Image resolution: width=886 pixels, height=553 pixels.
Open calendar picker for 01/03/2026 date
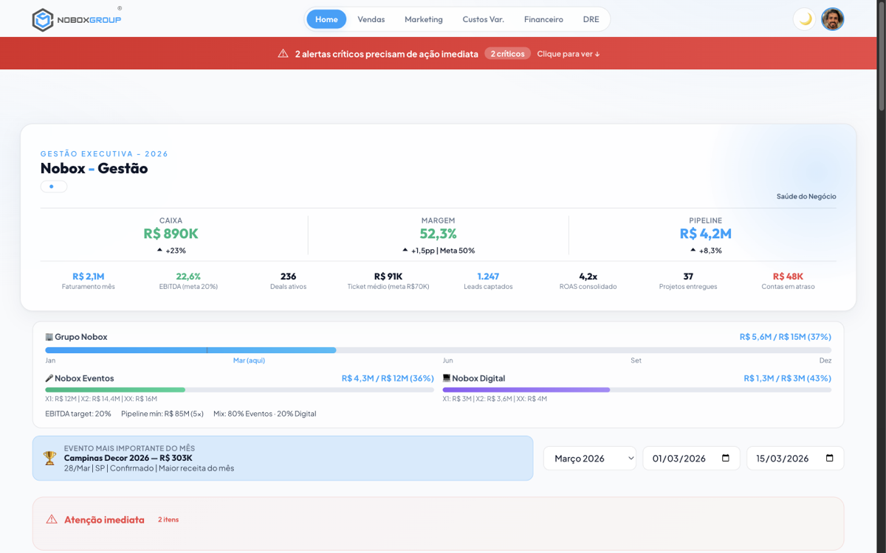(x=725, y=458)
